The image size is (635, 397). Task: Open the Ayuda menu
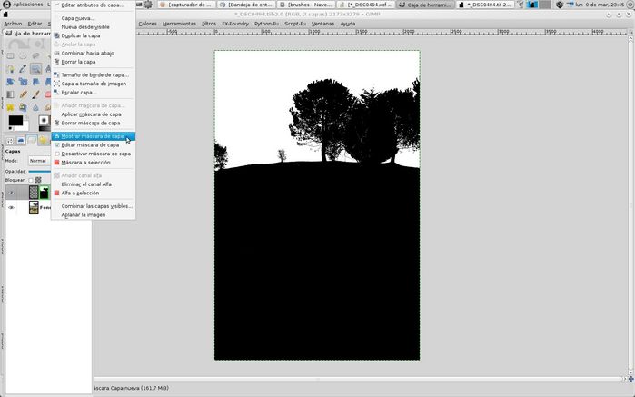tap(347, 24)
